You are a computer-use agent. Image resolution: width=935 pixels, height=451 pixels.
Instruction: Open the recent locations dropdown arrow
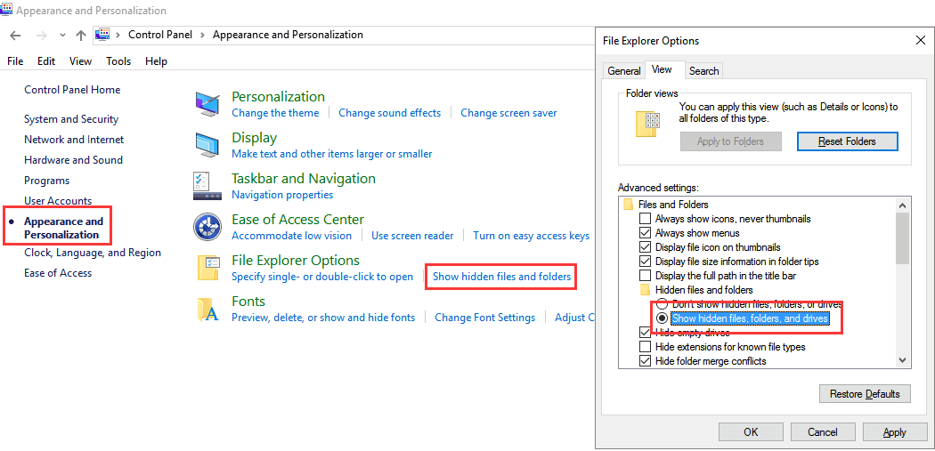tap(62, 35)
